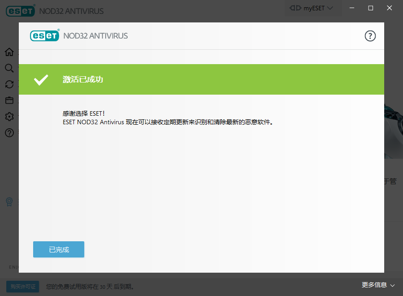The height and width of the screenshot is (296, 403).
Task: Open Update via circular arrows sidebar icon
Action: (9, 84)
